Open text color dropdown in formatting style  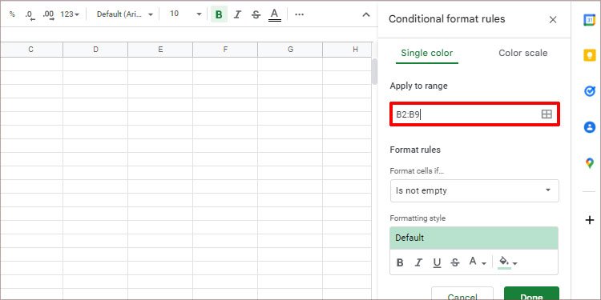pos(478,262)
